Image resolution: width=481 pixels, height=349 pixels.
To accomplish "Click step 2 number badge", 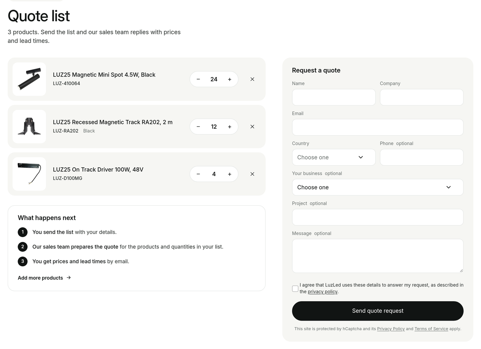I will pyautogui.click(x=22, y=247).
